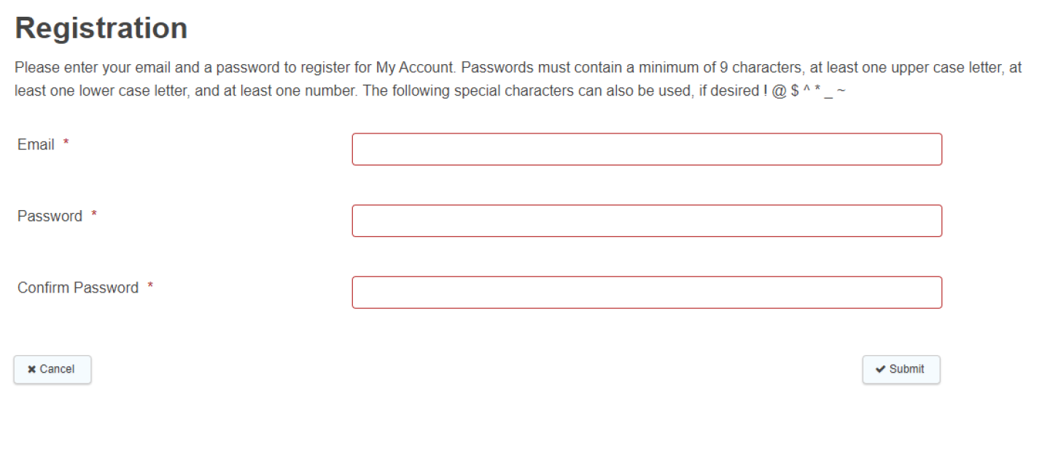
Task: Select the Confirm Password label
Action: pos(77,287)
